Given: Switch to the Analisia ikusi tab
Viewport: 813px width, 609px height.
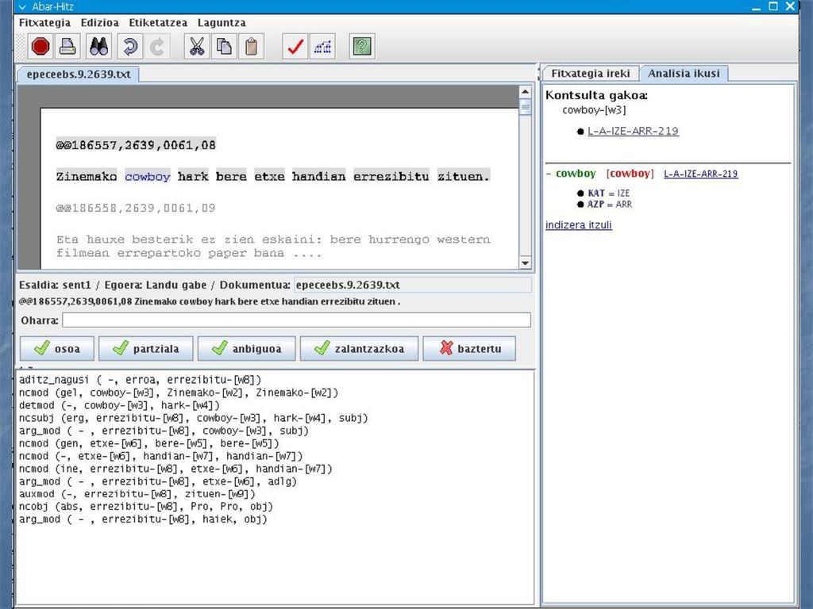Looking at the screenshot, I should (x=684, y=74).
